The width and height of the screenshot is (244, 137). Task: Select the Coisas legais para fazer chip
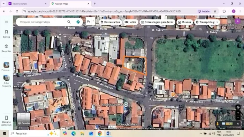click(157, 22)
